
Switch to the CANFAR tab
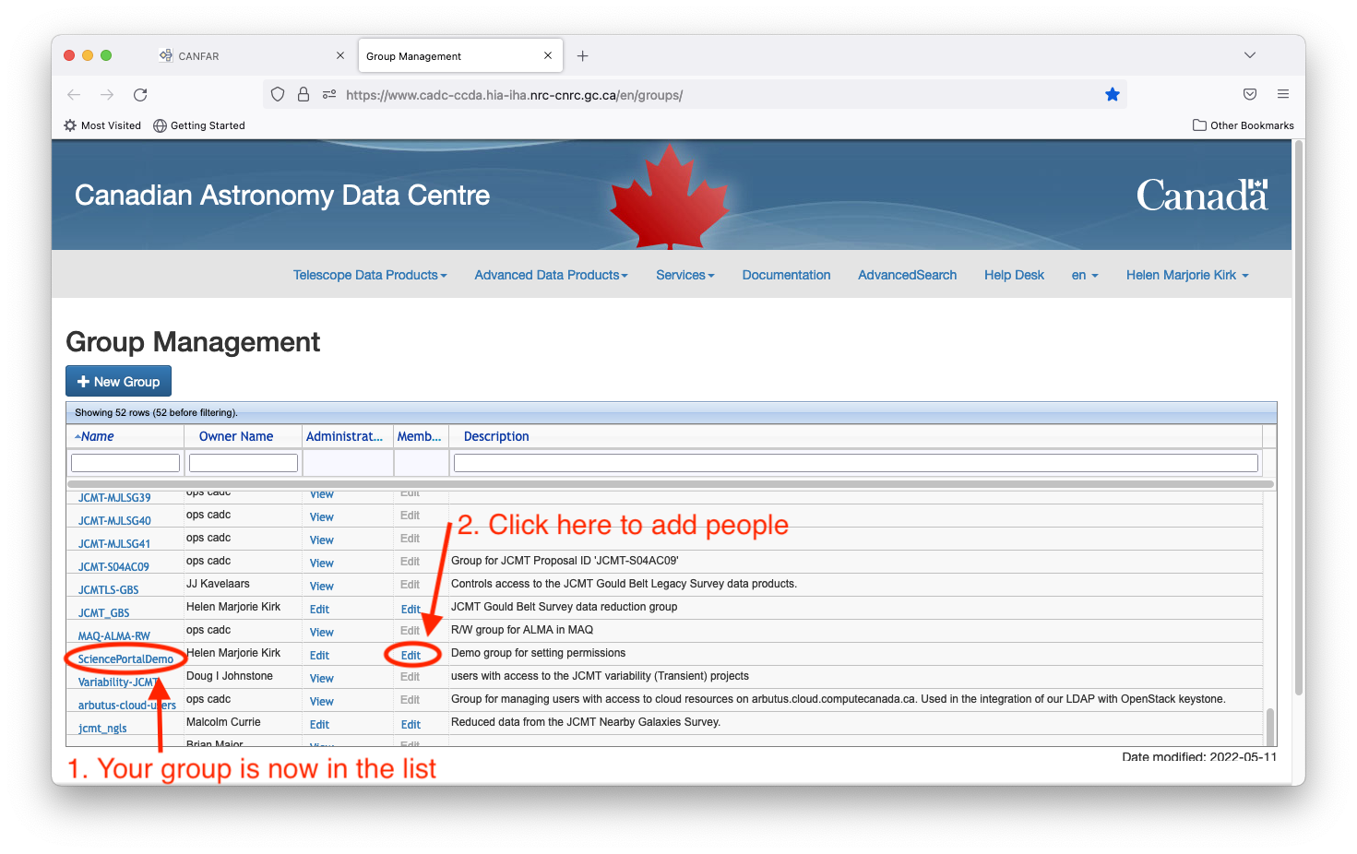247,56
